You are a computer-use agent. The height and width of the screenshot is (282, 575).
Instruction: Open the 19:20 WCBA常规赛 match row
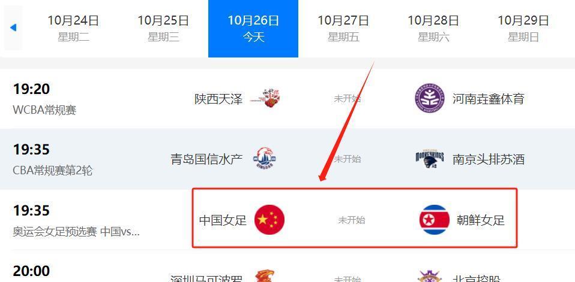coord(287,98)
